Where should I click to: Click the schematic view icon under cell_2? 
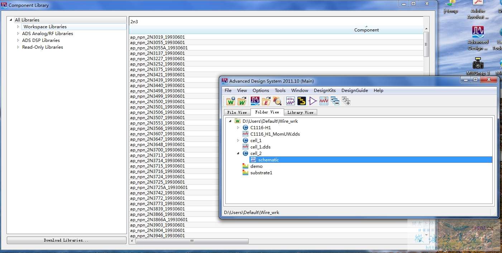point(253,160)
